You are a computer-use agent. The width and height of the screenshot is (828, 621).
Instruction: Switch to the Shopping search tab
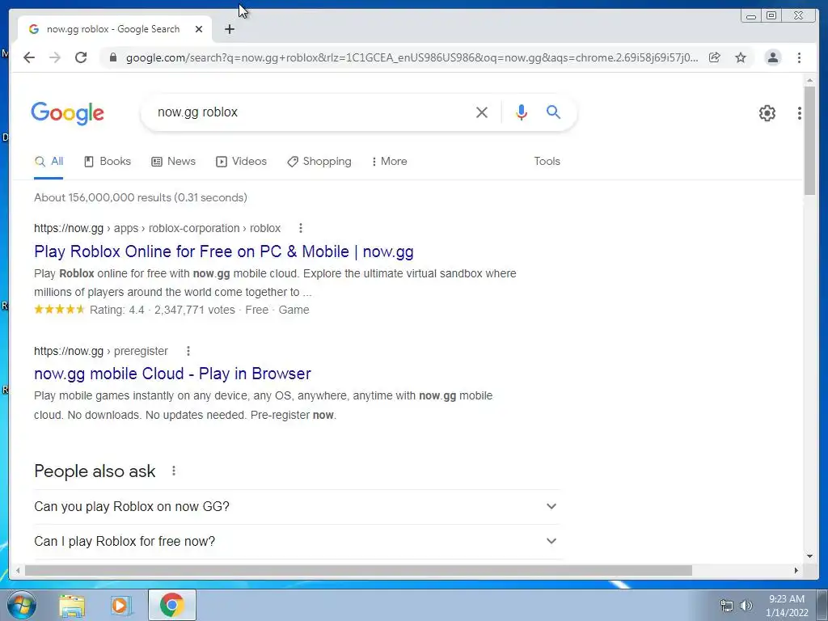point(319,162)
